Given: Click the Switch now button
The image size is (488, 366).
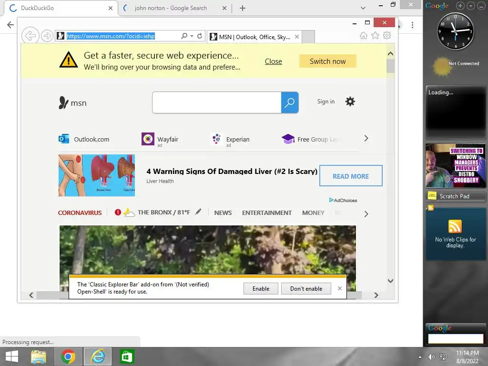Looking at the screenshot, I should click(328, 61).
